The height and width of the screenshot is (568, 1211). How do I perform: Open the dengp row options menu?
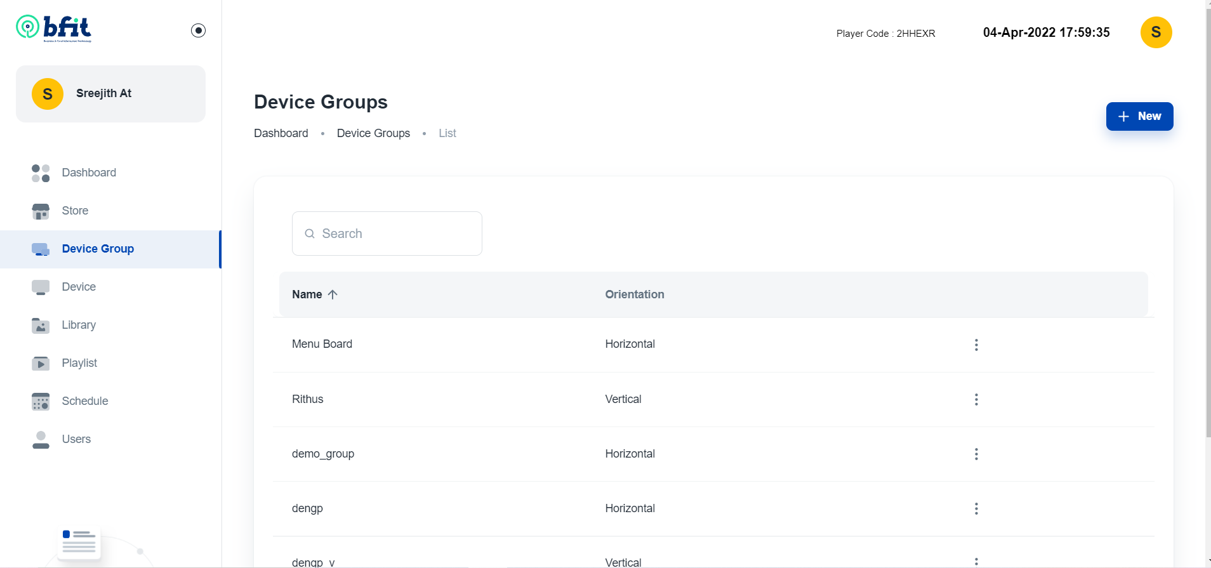click(x=976, y=508)
